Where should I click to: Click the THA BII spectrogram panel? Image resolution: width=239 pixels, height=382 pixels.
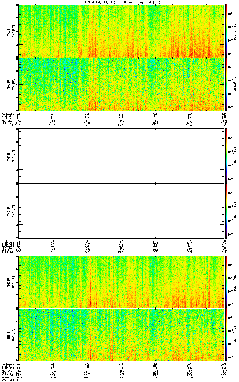[121, 84]
